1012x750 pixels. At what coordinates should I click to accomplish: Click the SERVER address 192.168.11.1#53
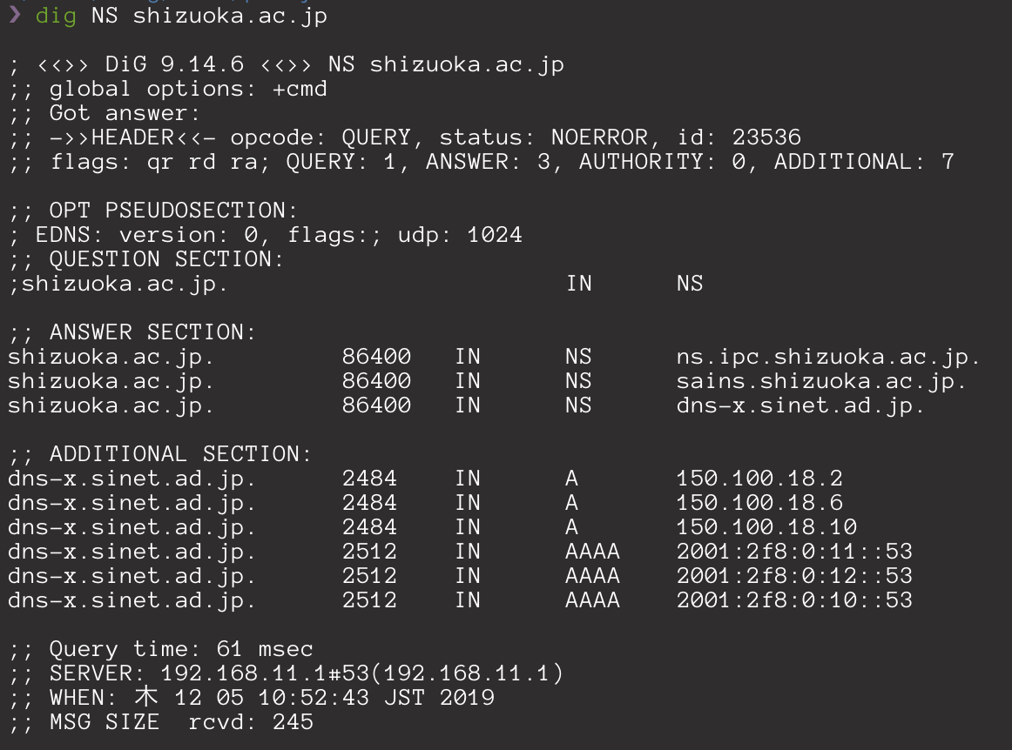[x=265, y=674]
